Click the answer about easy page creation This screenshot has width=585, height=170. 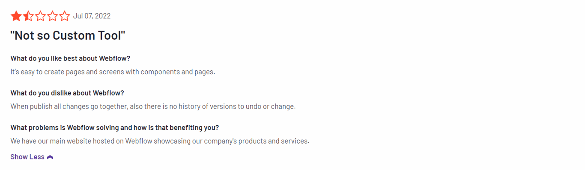click(x=113, y=72)
